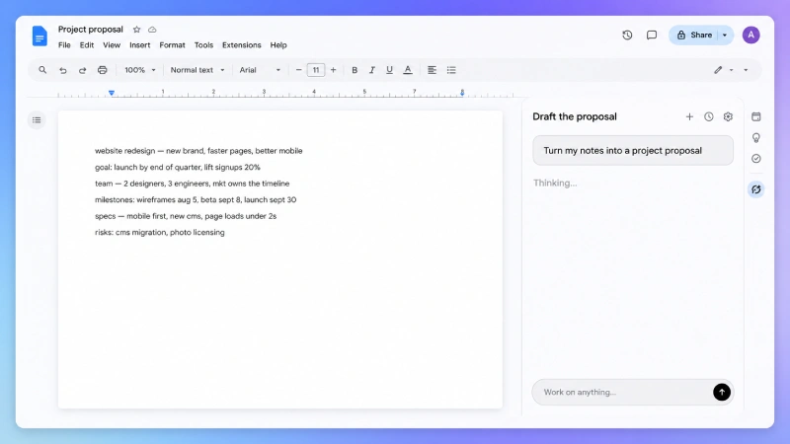Open the editing mode dropdown arrow
This screenshot has height=444, width=790.
pos(732,70)
